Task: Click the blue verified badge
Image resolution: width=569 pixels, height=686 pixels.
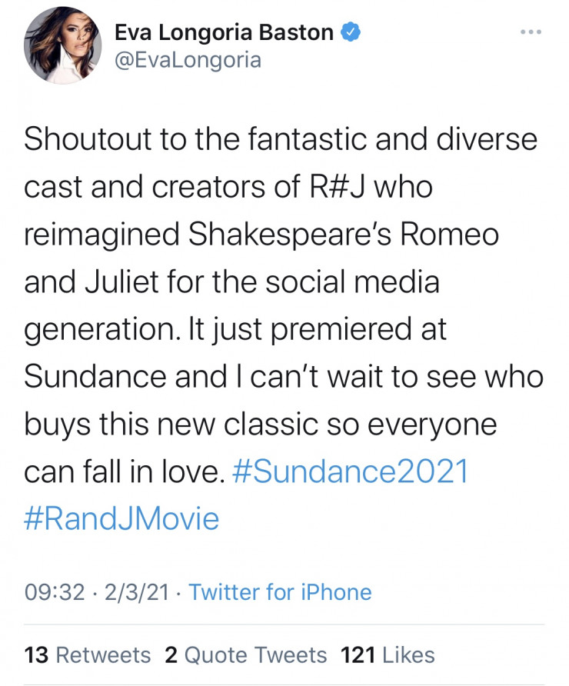Action: 351,32
